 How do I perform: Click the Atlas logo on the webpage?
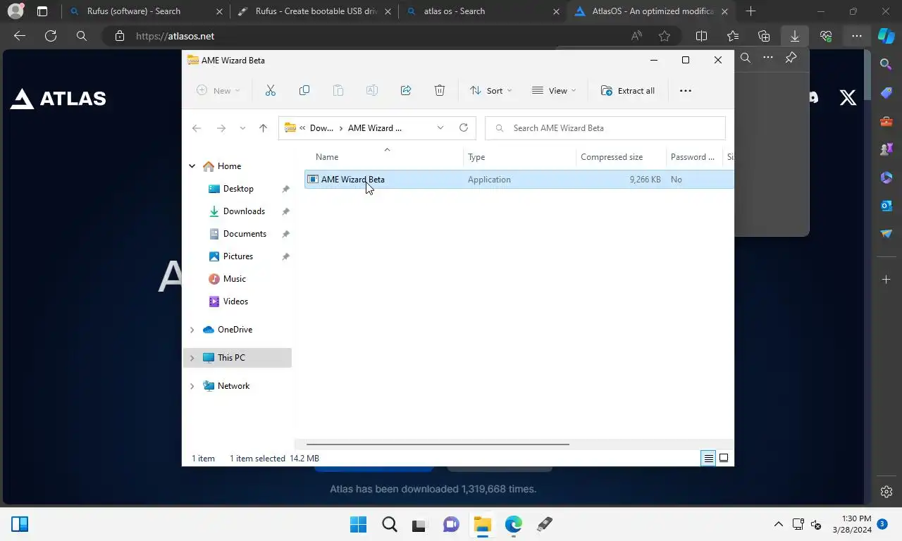pyautogui.click(x=58, y=99)
